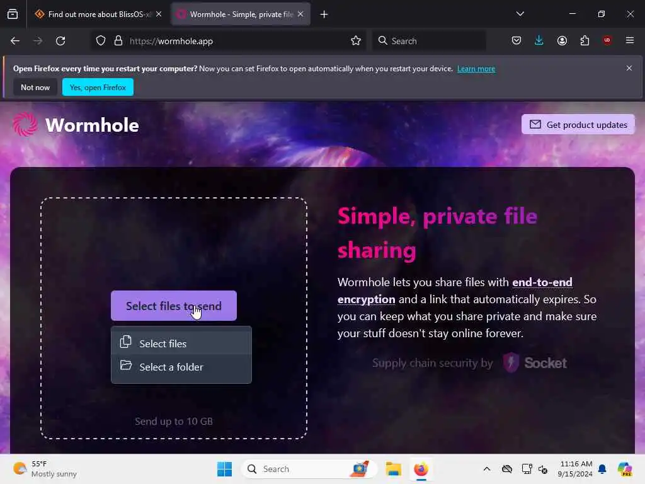
Task: Open the notification bell icon
Action: 602,469
